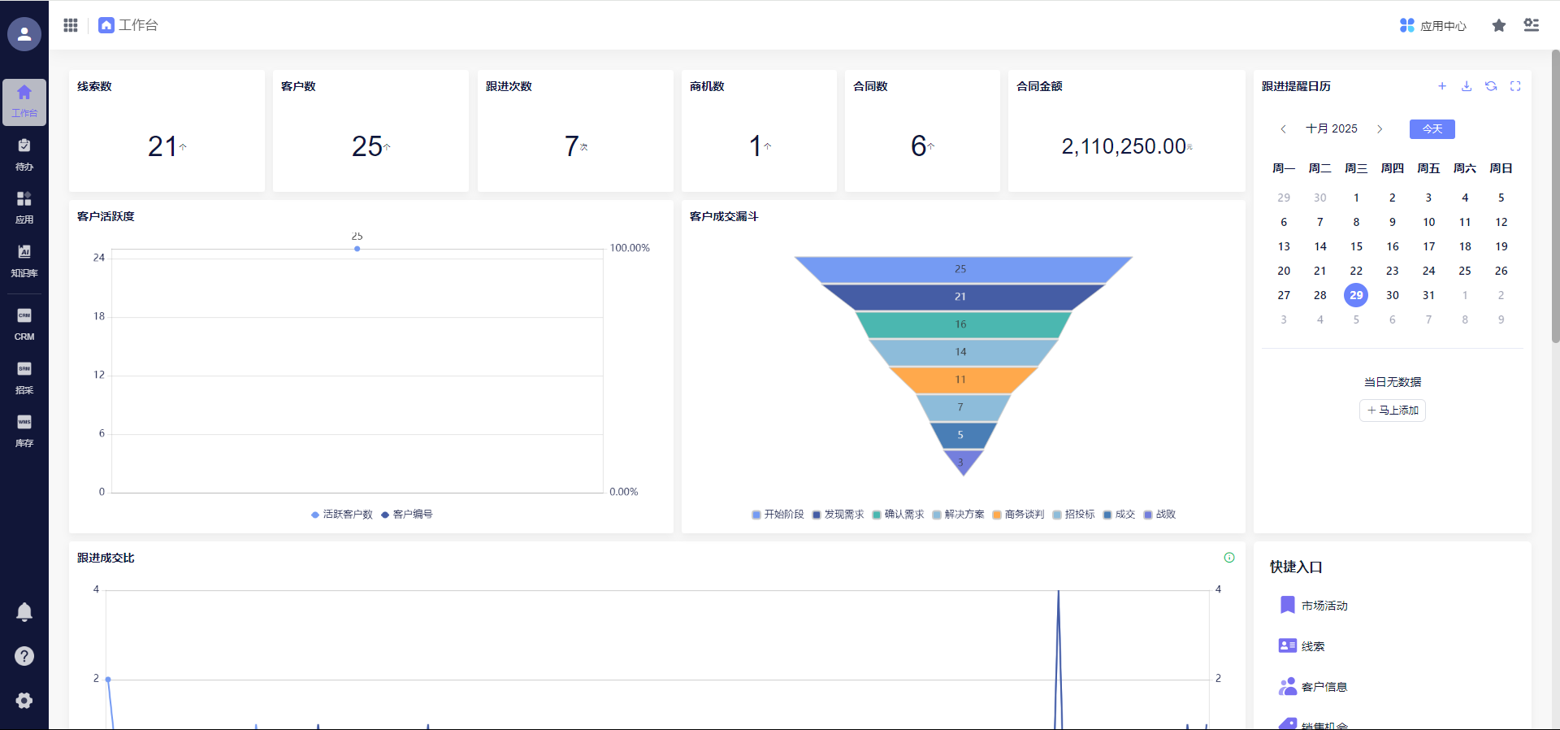Go to previous month in calendar
1560x730 pixels.
1283,129
